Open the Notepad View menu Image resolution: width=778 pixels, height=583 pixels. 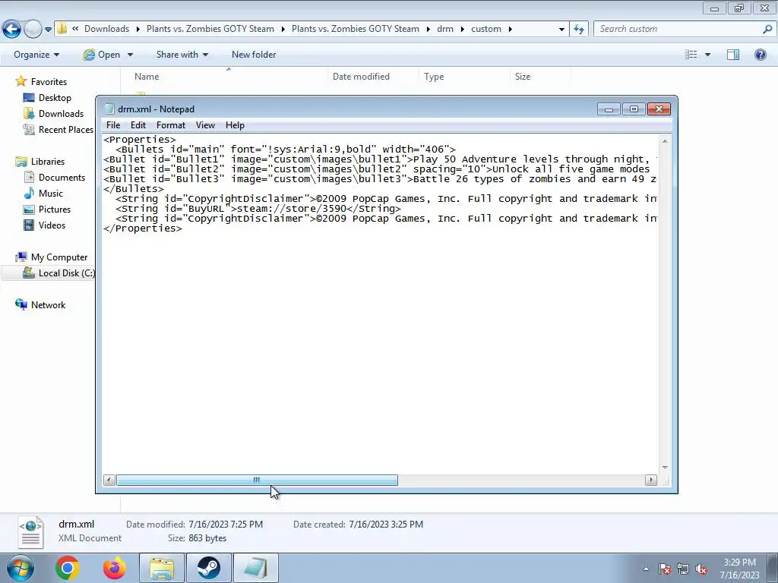pos(205,125)
